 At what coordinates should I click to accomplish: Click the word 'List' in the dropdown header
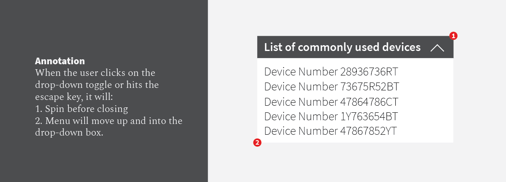[274, 47]
